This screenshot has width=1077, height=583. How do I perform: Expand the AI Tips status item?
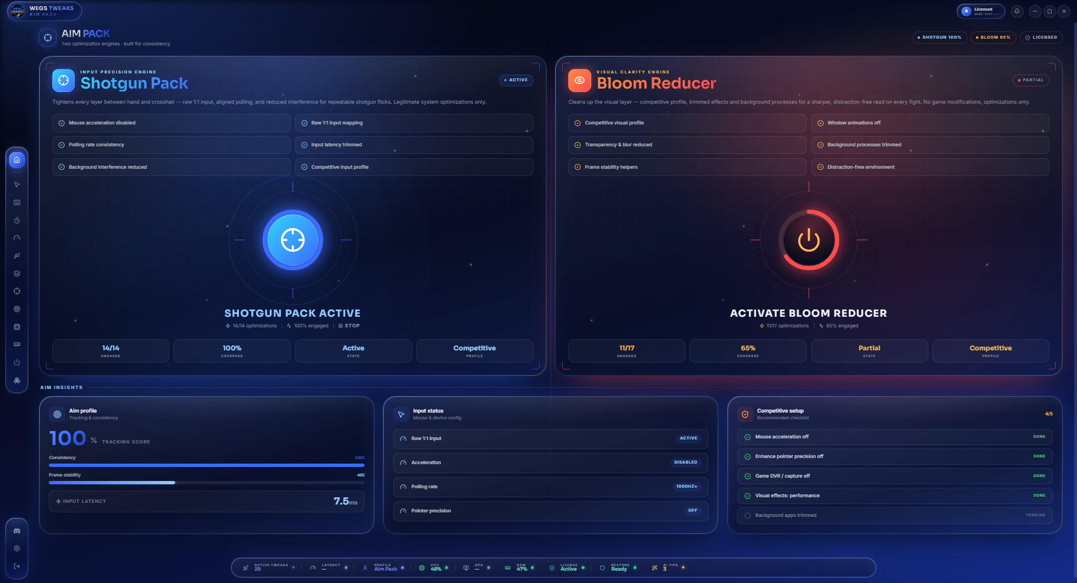668,568
